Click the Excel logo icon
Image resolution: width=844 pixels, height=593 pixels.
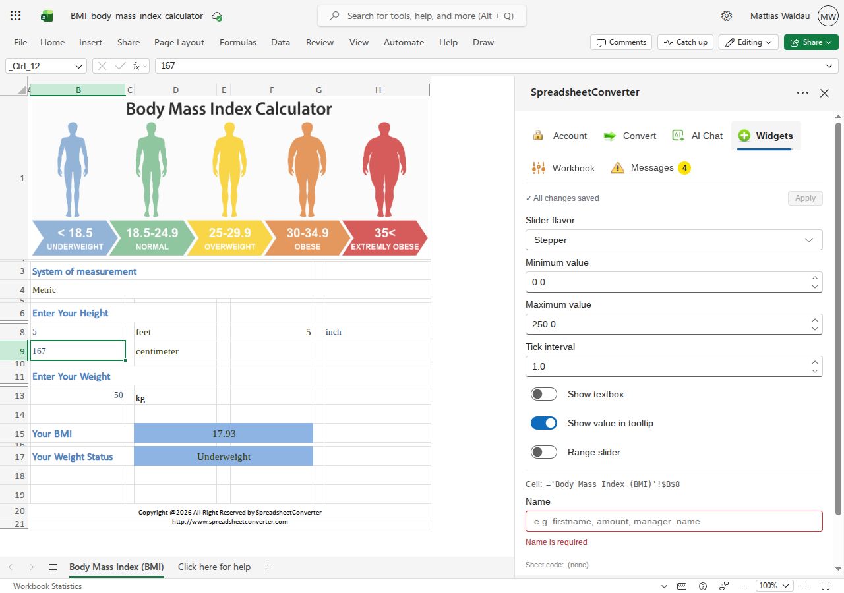coord(47,16)
